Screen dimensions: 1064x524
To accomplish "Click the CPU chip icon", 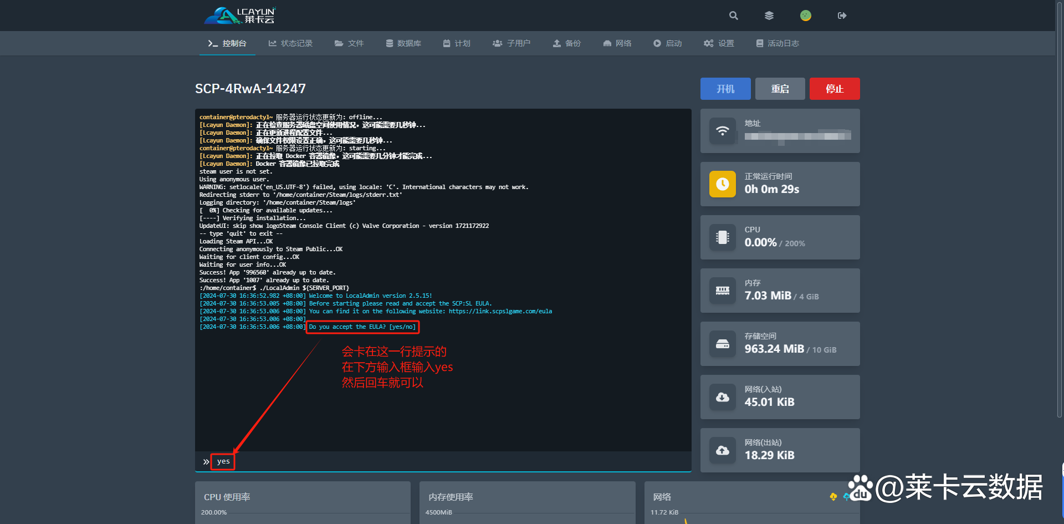I will point(723,237).
